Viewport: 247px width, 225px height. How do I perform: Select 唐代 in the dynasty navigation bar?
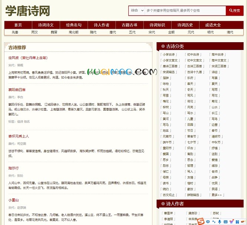click(113, 32)
